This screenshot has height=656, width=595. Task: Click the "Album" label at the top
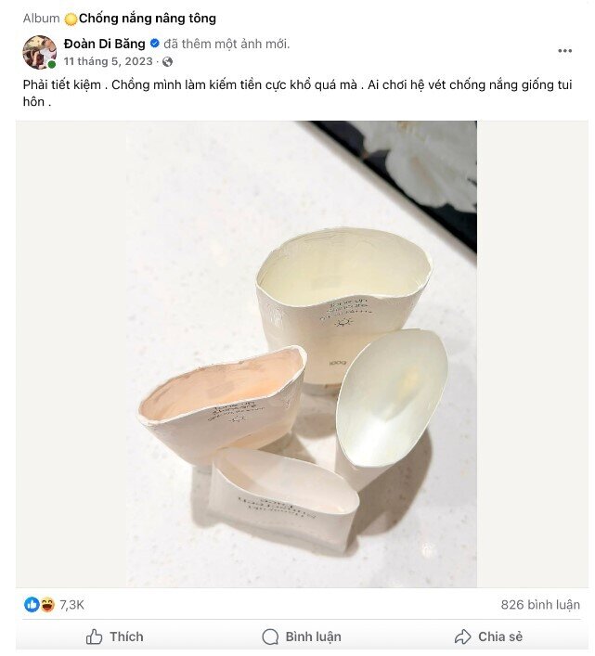41,18
